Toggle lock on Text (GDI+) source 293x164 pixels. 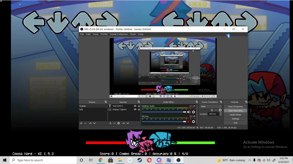(x=139, y=106)
